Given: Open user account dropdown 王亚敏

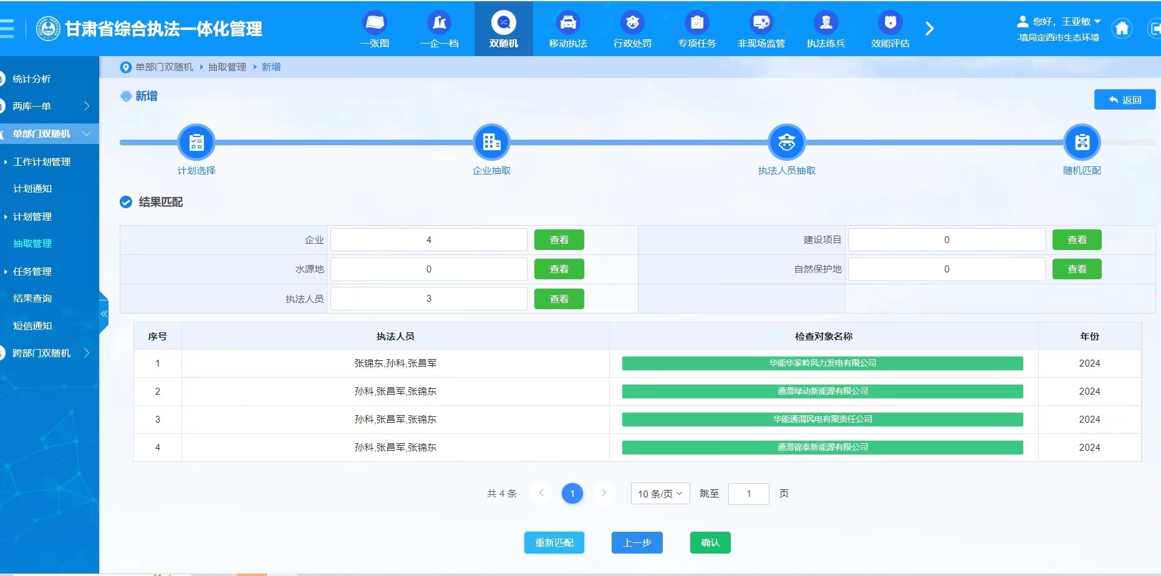Looking at the screenshot, I should pos(1060,21).
